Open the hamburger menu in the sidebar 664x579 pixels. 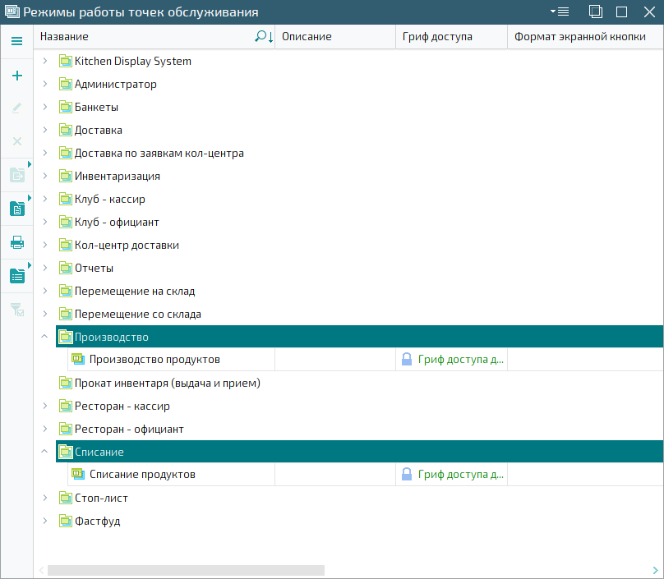click(x=17, y=41)
